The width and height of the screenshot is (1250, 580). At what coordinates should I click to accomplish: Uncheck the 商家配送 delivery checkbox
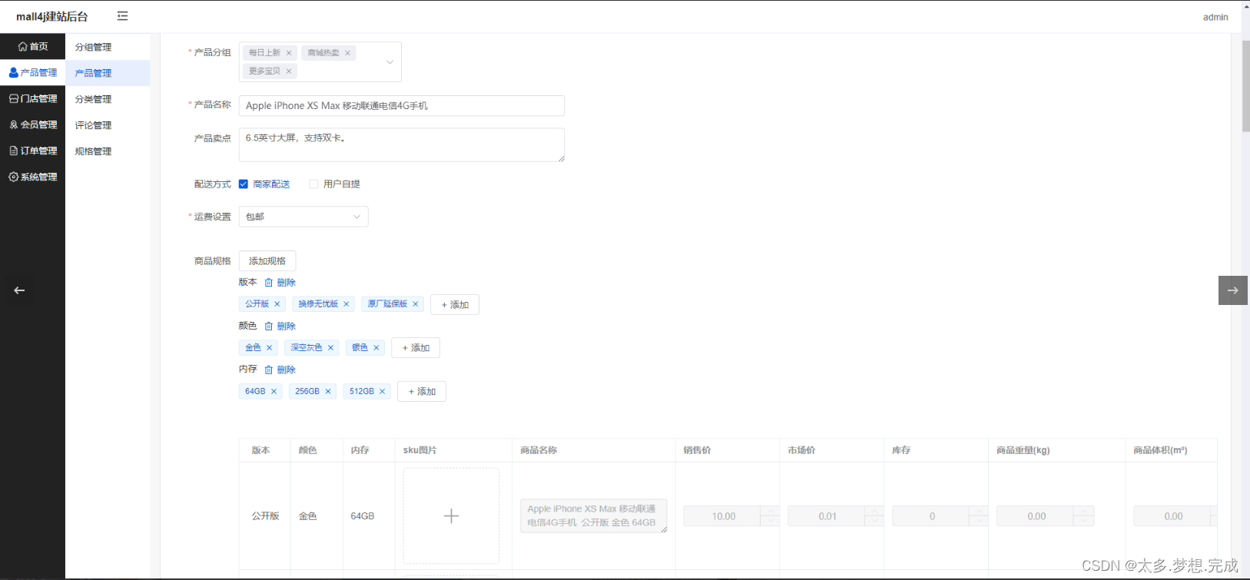(x=244, y=184)
